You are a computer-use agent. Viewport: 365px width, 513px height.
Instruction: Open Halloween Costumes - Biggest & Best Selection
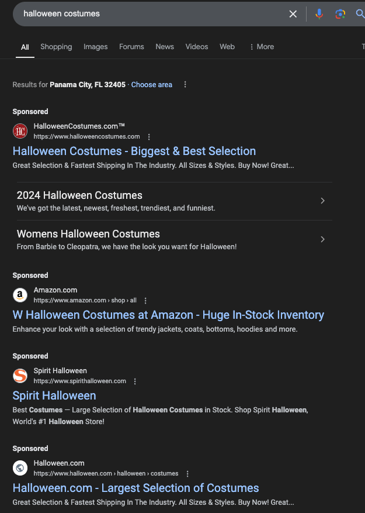[x=134, y=151]
